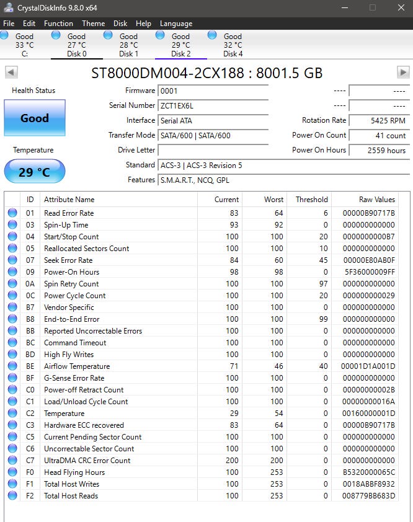The width and height of the screenshot is (413, 522).
Task: Click the Threshold column header
Action: 309,200
